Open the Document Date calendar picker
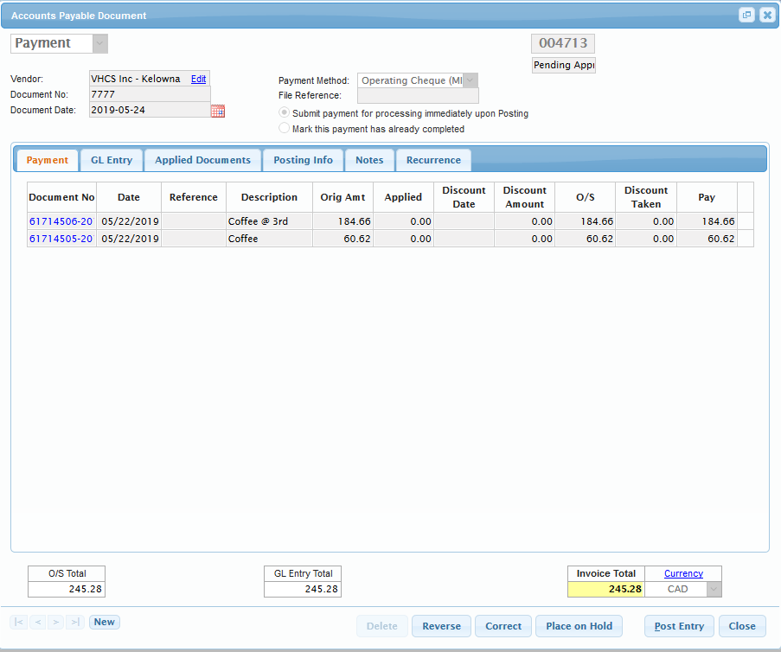The width and height of the screenshot is (781, 652). click(x=218, y=111)
